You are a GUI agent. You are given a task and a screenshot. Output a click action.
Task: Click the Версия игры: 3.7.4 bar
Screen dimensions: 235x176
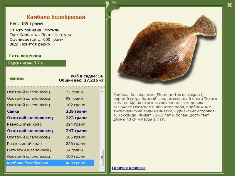point(36,63)
